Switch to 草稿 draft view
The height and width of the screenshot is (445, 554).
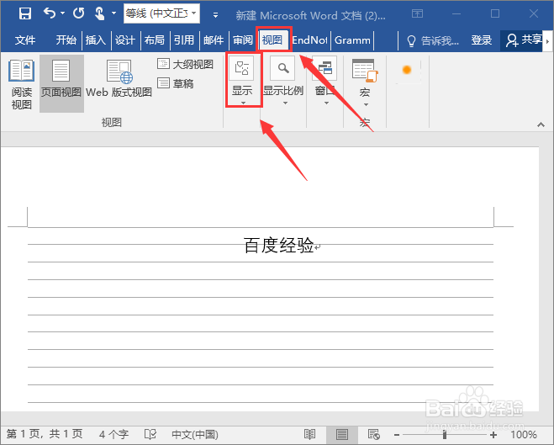click(x=175, y=83)
